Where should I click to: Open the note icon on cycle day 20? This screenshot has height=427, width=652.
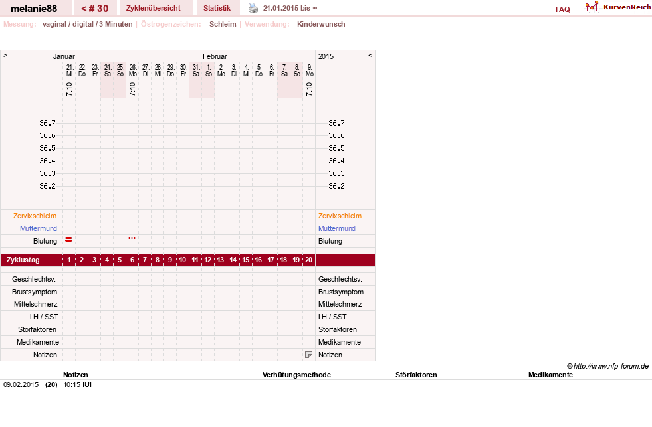tap(308, 355)
